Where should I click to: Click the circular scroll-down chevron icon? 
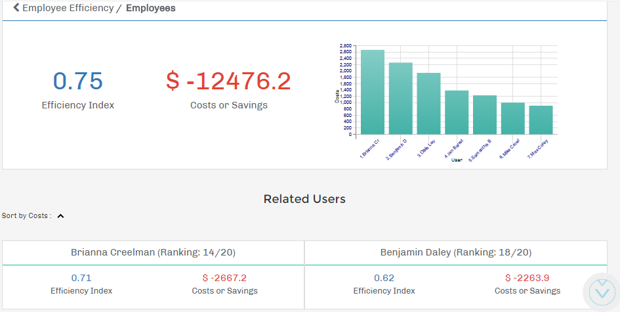602,291
